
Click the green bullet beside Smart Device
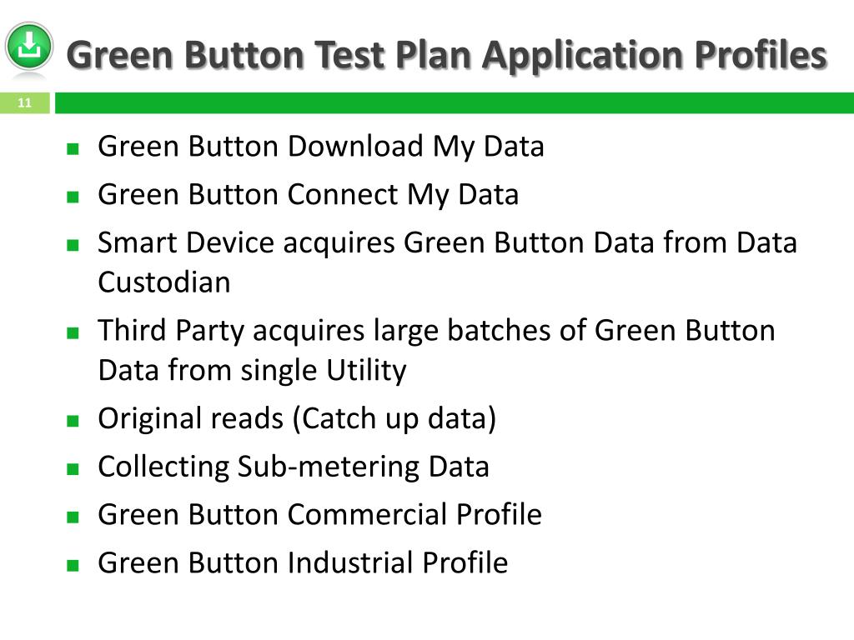73,245
